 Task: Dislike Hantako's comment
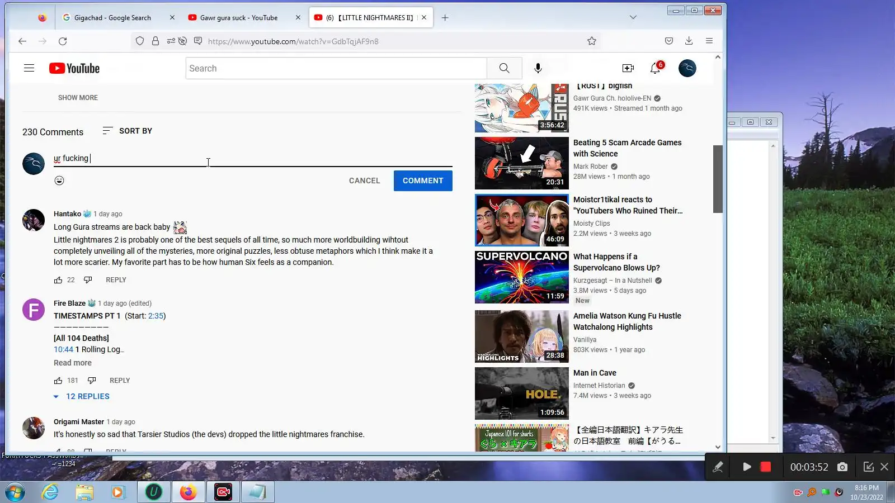pyautogui.click(x=88, y=280)
